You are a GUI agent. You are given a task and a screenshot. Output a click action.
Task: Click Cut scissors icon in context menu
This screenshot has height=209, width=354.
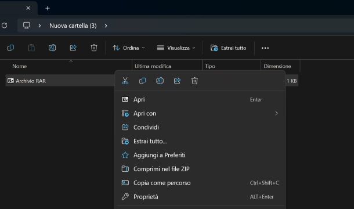125,81
